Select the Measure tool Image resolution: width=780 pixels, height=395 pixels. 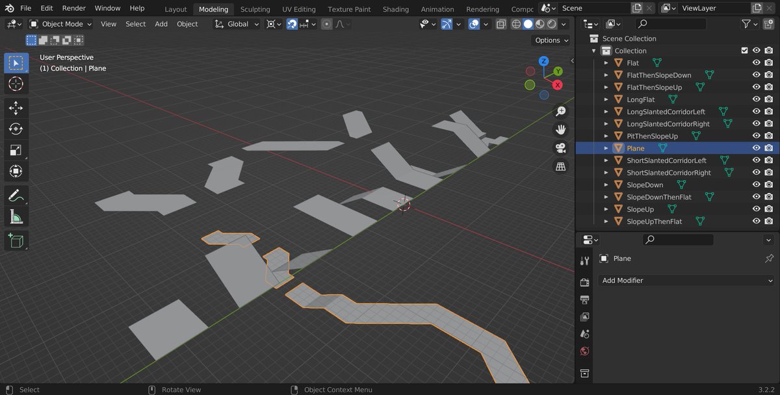click(16, 216)
